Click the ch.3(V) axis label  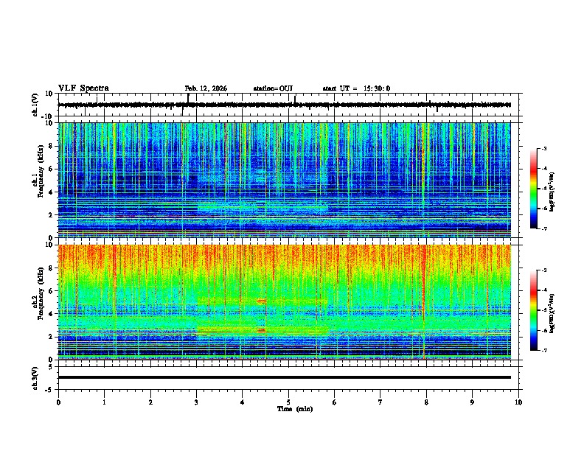35,378
